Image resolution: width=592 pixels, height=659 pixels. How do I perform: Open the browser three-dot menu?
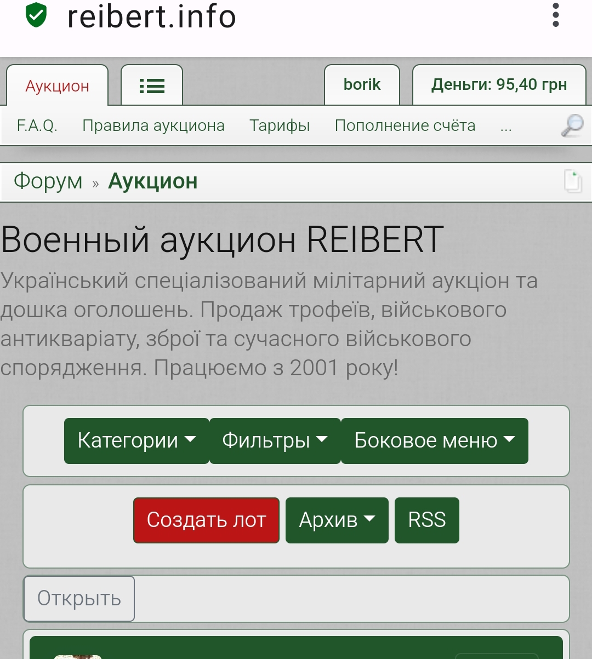pyautogui.click(x=555, y=15)
